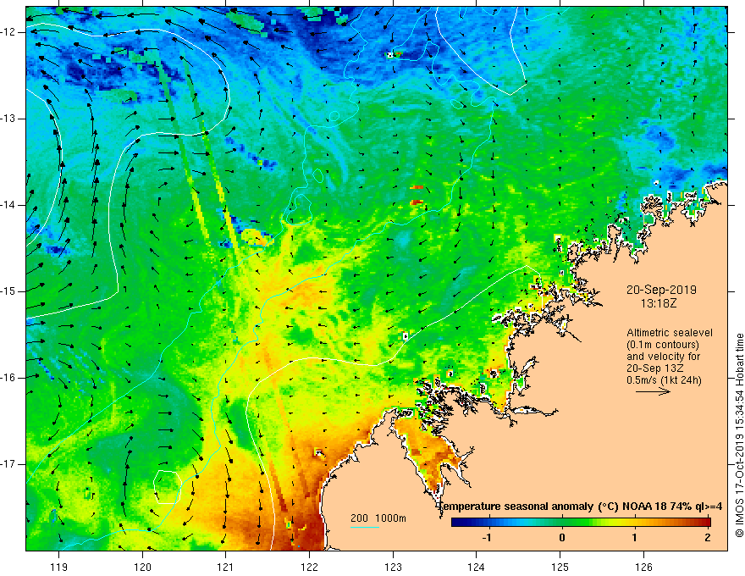Viewport: 745px width, 576px height.
Task: Click longitude label 120
Action: [142, 567]
